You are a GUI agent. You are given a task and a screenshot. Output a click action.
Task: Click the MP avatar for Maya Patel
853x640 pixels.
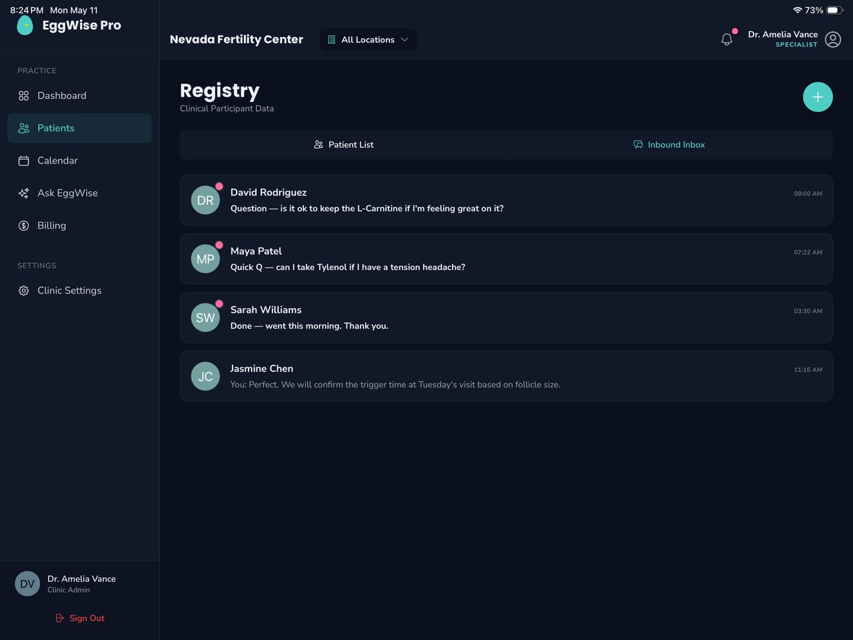(205, 259)
